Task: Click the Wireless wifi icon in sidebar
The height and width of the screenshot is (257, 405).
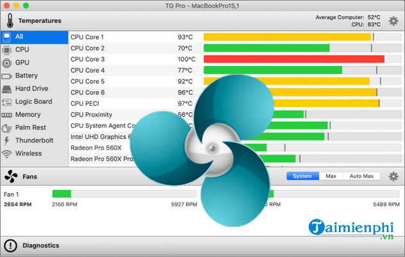Action: tap(7, 154)
